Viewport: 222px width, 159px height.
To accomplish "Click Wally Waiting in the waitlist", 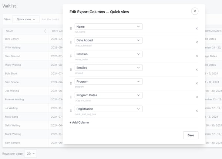I will (13, 65).
